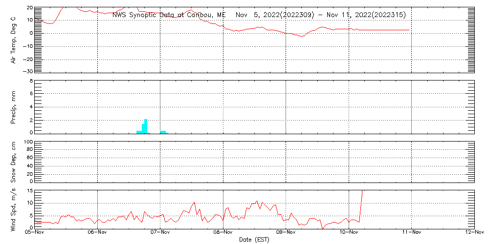Select the 05-Nov date tick label

[35, 233]
